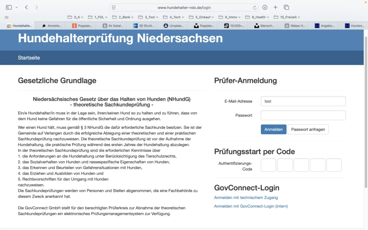Go back with the back arrow
The image size is (368, 230).
[26, 7]
